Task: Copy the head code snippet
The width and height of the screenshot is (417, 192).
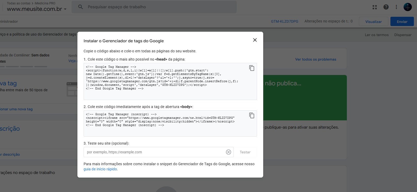Action: coord(252,68)
